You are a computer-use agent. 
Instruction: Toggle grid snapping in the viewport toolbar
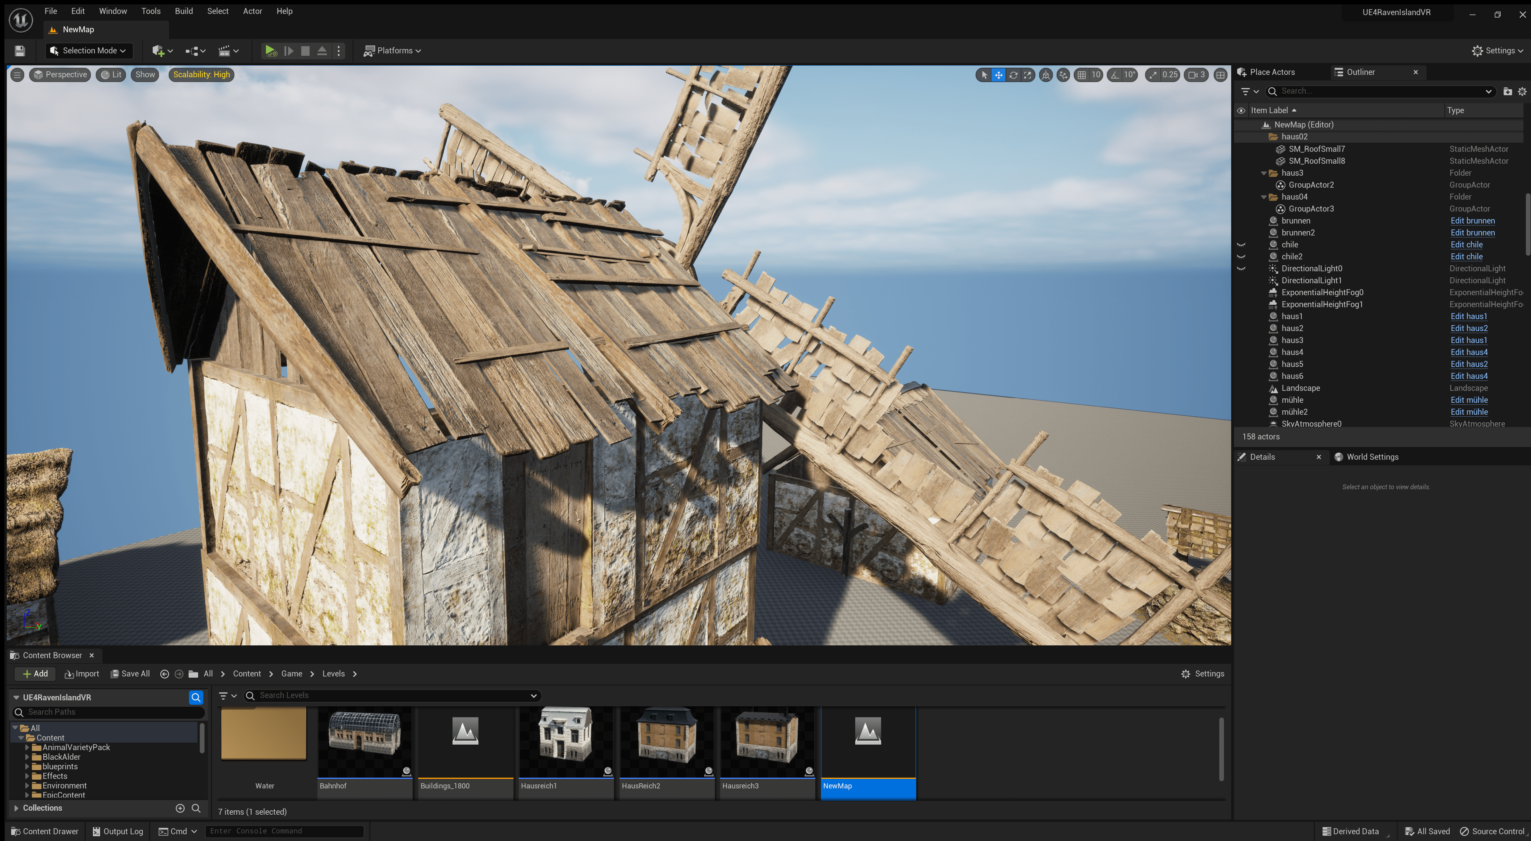pos(1082,75)
